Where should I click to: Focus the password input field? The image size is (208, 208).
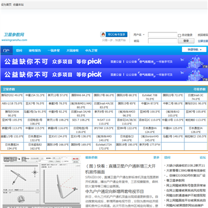(x=162, y=41)
